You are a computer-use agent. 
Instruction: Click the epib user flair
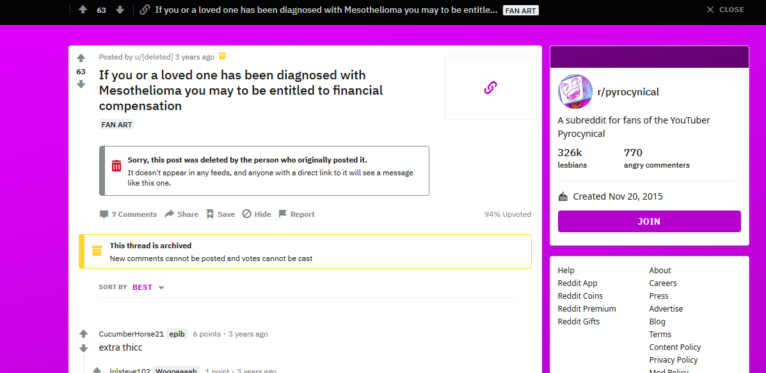[x=177, y=334]
